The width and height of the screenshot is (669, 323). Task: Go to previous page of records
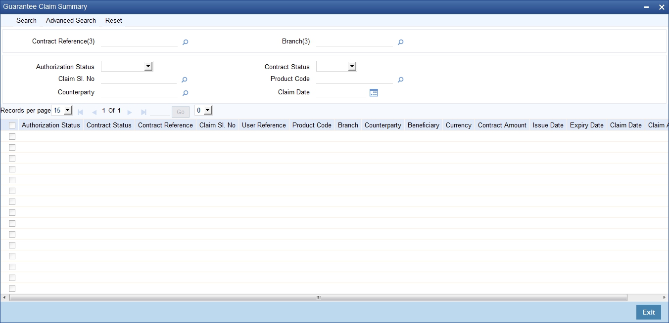click(94, 112)
